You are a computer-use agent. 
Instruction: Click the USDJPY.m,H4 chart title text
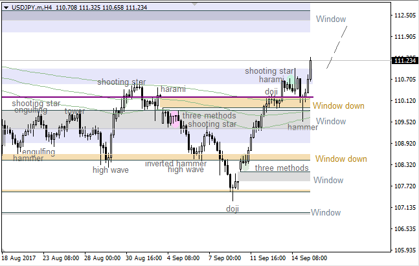coord(30,6)
